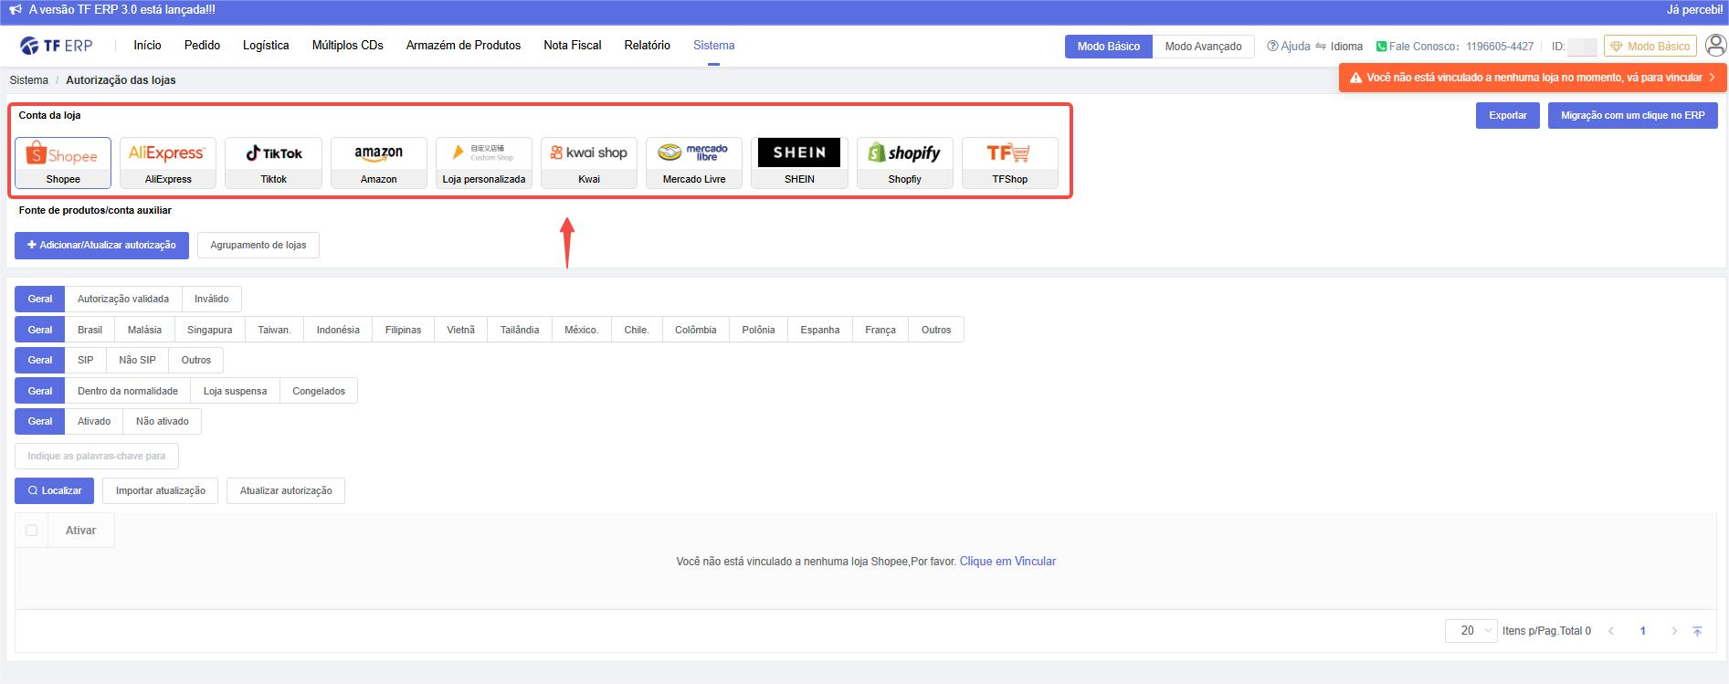This screenshot has height=684, width=1729.
Task: Click Migração com um clique no ERP
Action: point(1632,115)
